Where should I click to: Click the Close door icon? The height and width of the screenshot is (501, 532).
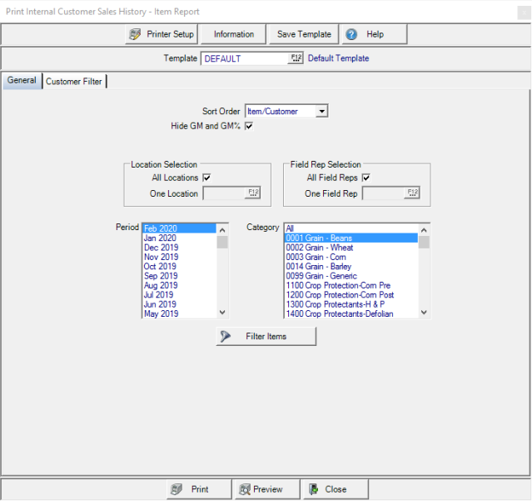click(313, 489)
